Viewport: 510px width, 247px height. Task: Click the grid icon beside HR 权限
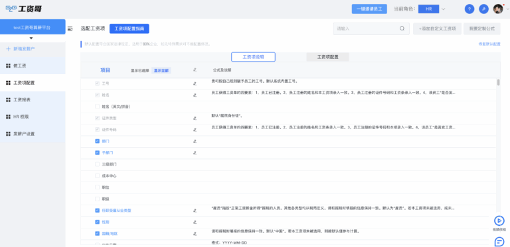(8, 117)
